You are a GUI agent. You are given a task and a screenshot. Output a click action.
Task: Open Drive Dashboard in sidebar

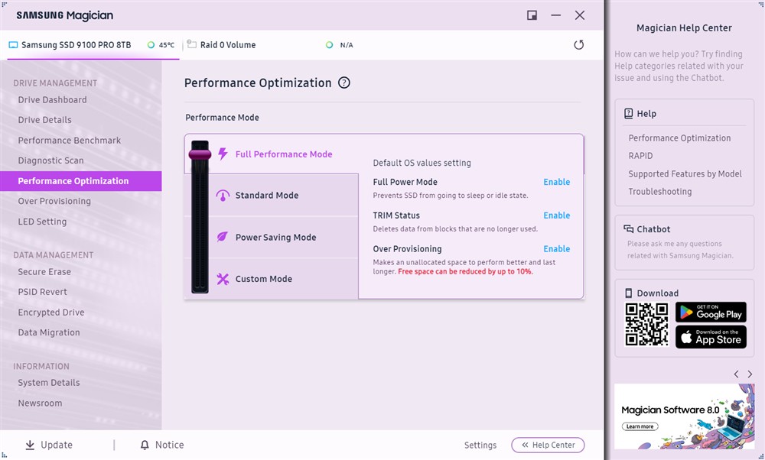[52, 100]
